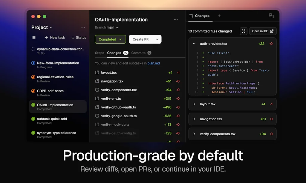Select the synonym-typo-tolerance task
306x183 pixels.
58,135
